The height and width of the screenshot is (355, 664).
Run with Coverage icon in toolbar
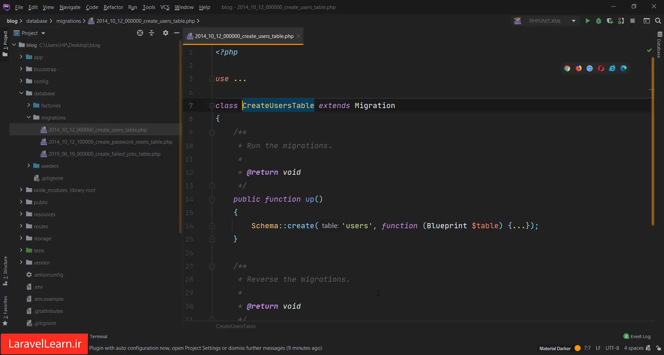tap(610, 21)
